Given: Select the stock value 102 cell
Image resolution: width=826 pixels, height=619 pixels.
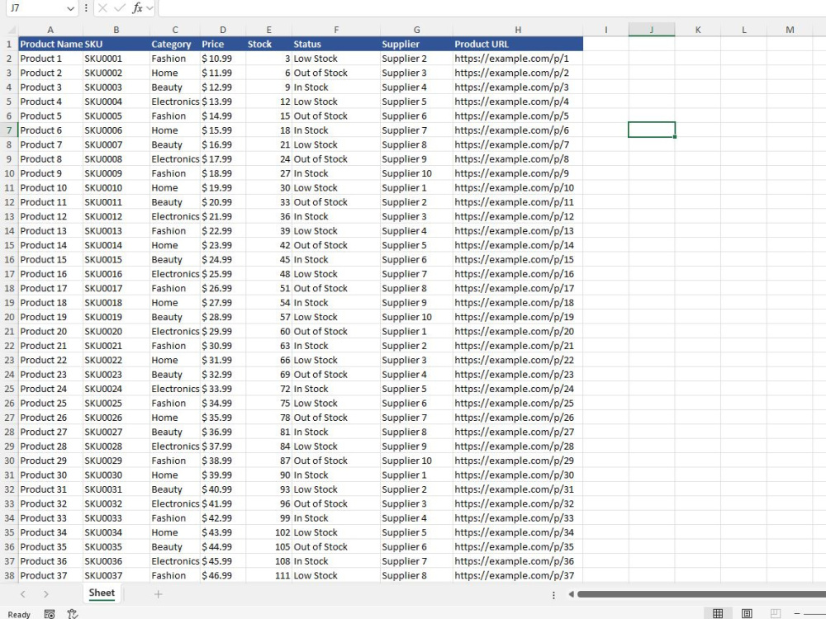Looking at the screenshot, I should 268,532.
